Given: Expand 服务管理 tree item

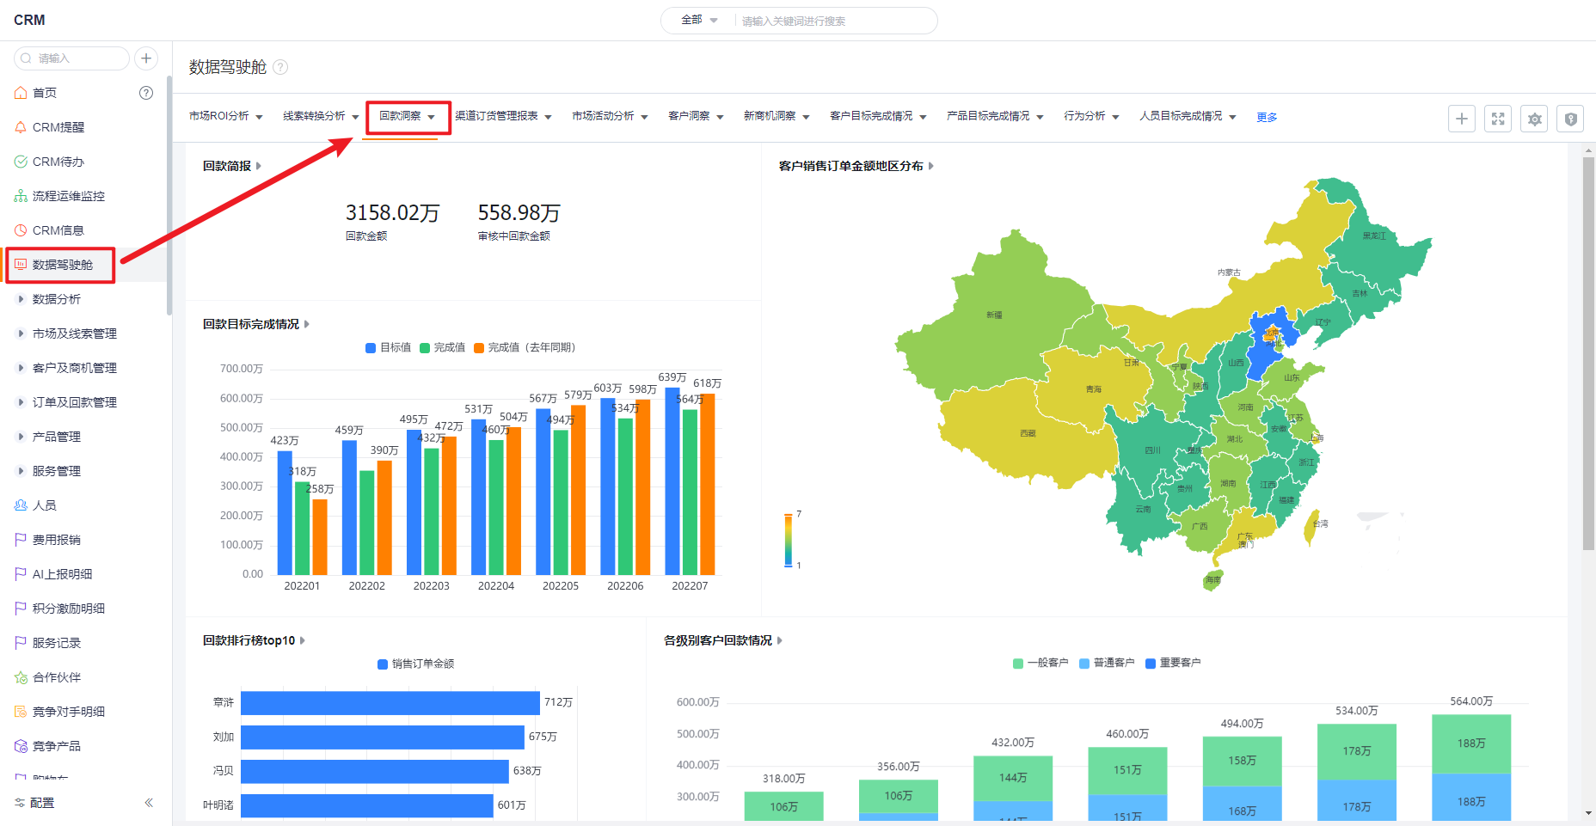Looking at the screenshot, I should (21, 471).
